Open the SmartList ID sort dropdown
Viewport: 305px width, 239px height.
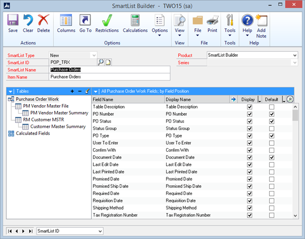(100, 231)
